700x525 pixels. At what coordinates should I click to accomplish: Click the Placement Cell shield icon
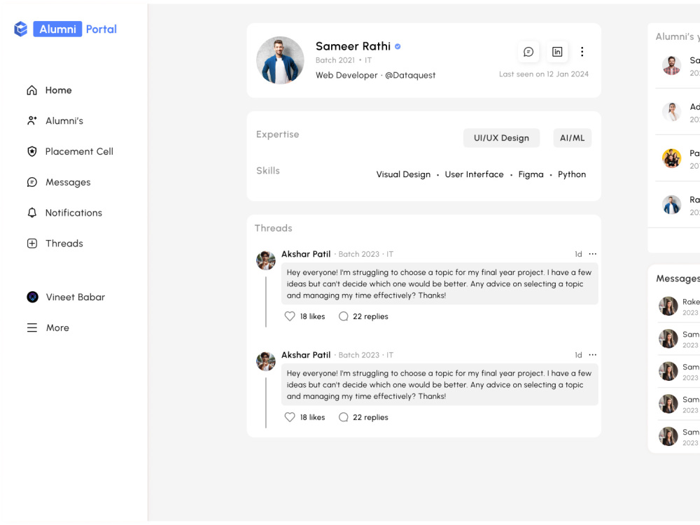click(31, 151)
